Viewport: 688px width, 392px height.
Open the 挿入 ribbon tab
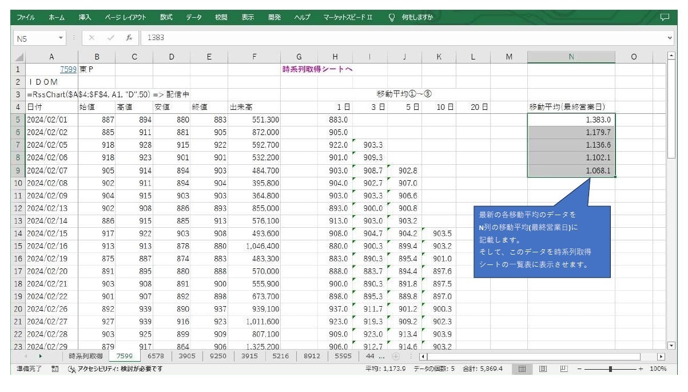point(85,17)
